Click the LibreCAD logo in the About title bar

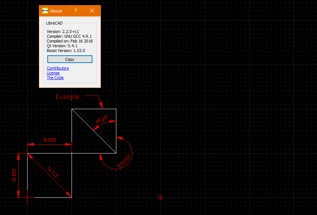click(45, 11)
